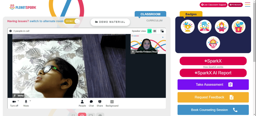Click the Speaker view label
Image resolution: width=256 pixels, height=116 pixels.
coord(139,31)
